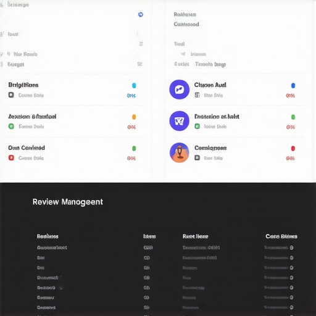316x316 pixels.
Task: Click the red percentage value in Oua Confined row
Action: (131, 158)
